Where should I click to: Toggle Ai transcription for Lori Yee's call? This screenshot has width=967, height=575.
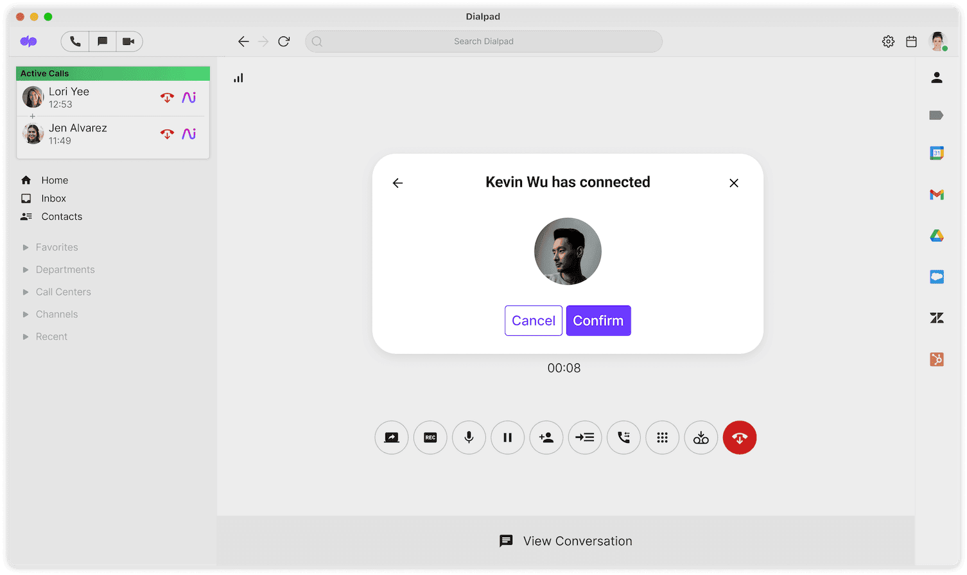pyautogui.click(x=188, y=97)
